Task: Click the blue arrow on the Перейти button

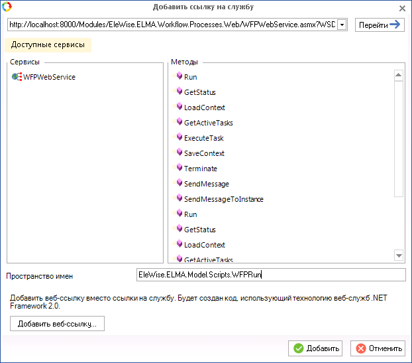Action: (395, 25)
